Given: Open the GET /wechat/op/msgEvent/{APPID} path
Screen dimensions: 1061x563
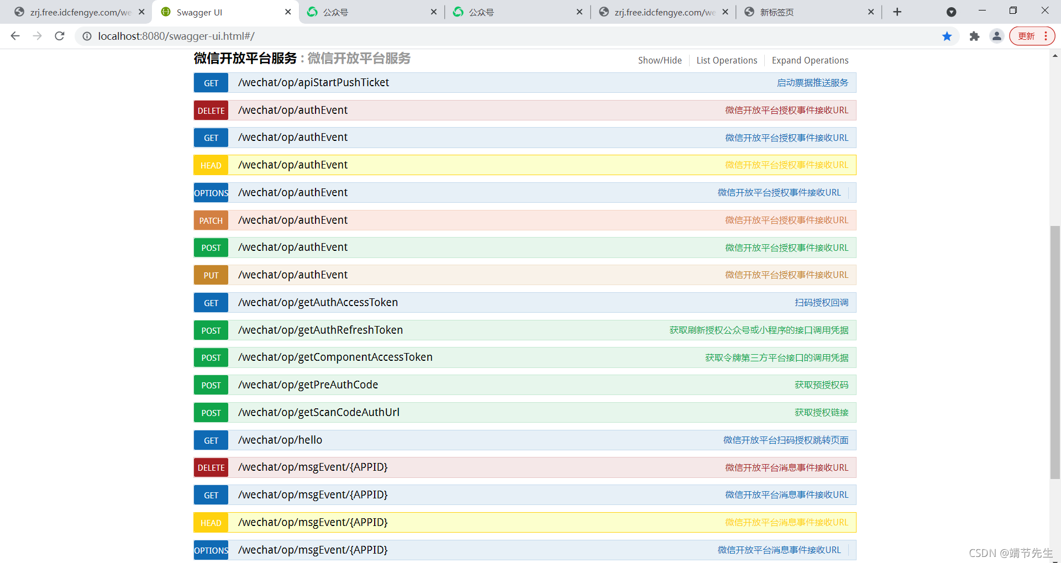Looking at the screenshot, I should 313,494.
